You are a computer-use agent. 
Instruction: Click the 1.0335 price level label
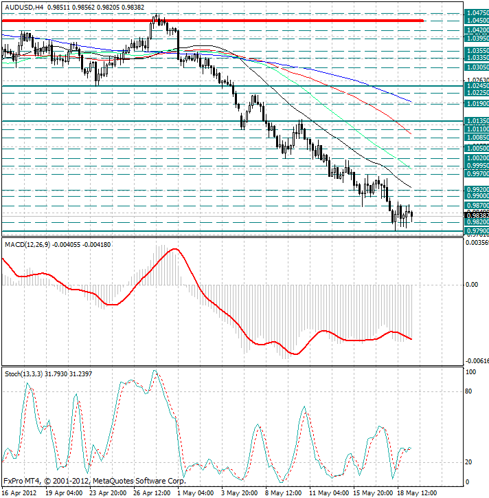point(477,58)
